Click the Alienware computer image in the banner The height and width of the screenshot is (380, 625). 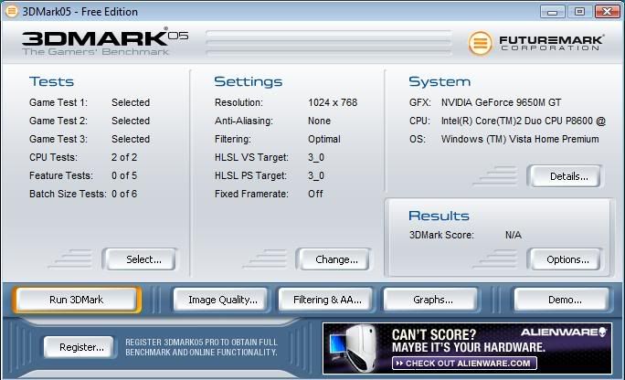pyautogui.click(x=354, y=349)
